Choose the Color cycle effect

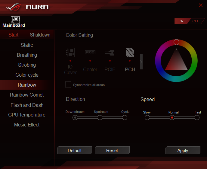click(x=27, y=75)
